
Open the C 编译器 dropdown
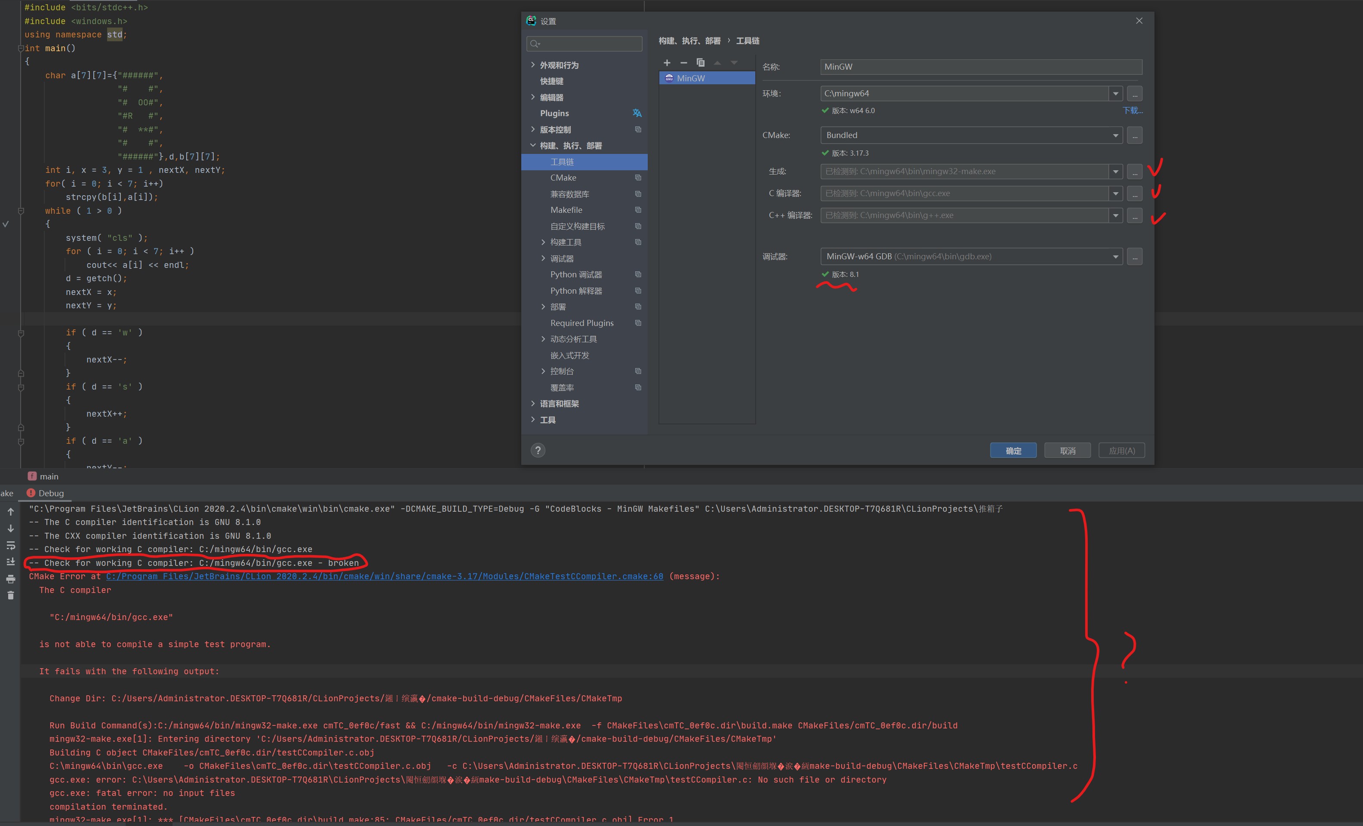[x=1115, y=193]
